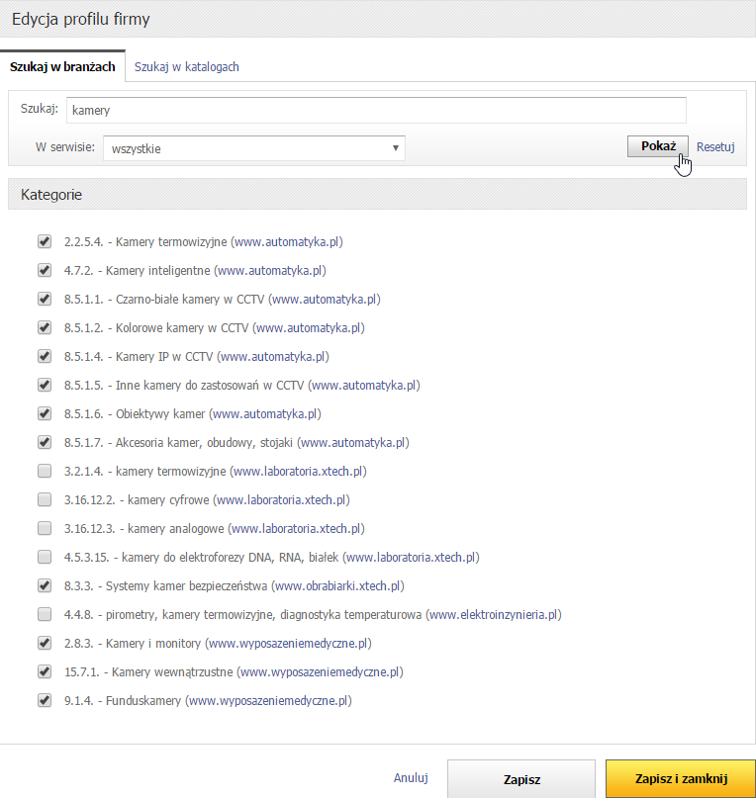The image size is (756, 798).
Task: Switch to Szukaj w katalogach tab
Action: click(x=187, y=67)
